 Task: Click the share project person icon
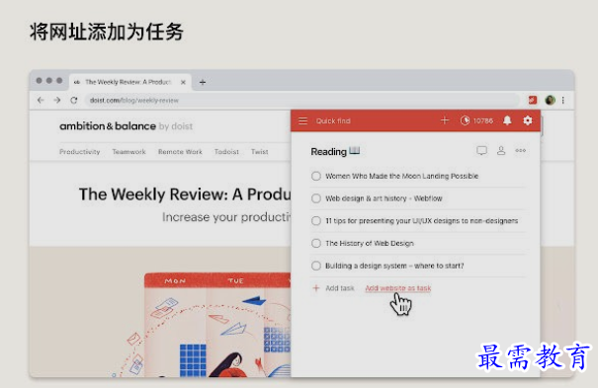click(x=501, y=150)
